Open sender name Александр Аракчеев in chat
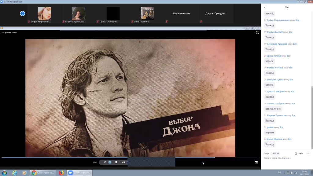 tap(277, 44)
